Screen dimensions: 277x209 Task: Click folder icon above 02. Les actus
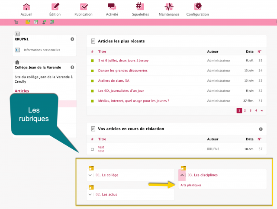tap(91, 187)
